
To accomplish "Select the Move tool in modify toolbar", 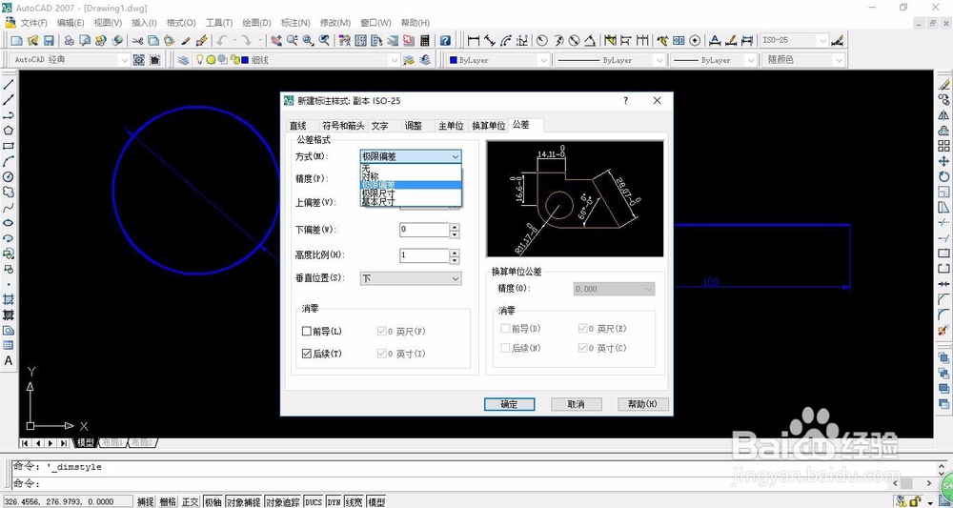I will [x=943, y=161].
